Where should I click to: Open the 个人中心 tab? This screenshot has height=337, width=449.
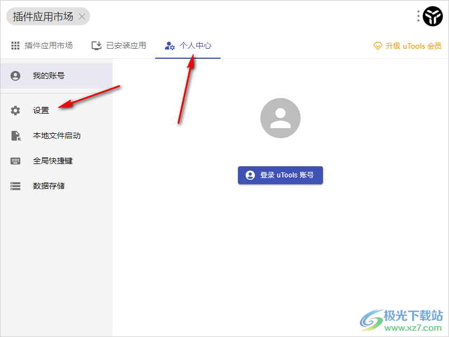188,45
